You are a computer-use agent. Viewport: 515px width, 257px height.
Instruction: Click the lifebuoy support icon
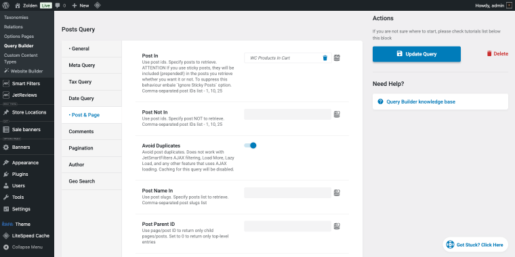click(x=451, y=245)
